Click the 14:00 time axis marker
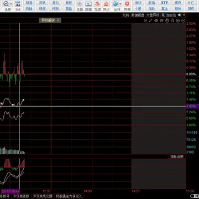 (x=88, y=191)
